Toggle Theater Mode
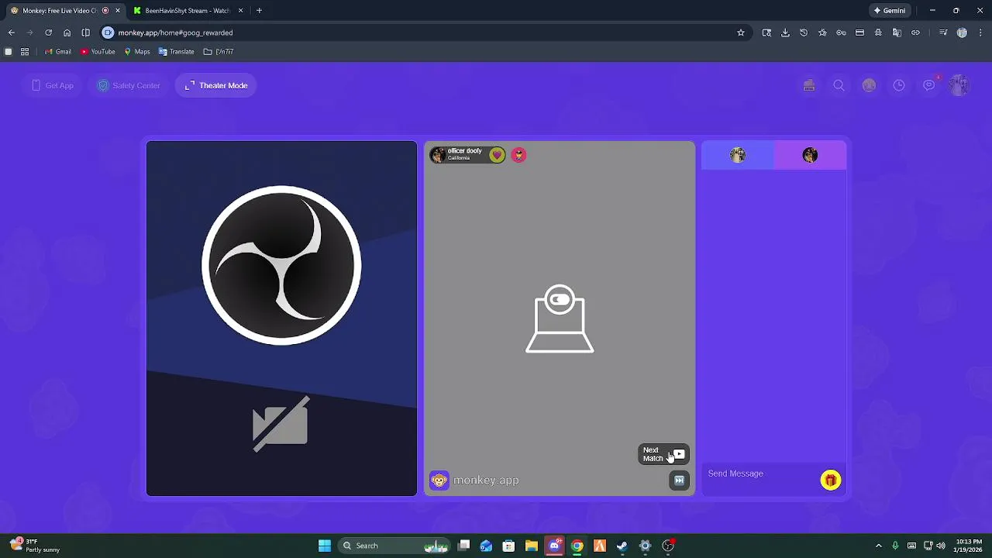Viewport: 992px width, 558px height. (x=216, y=85)
